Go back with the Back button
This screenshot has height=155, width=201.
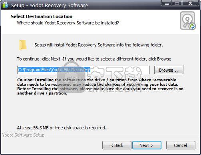(x=117, y=145)
